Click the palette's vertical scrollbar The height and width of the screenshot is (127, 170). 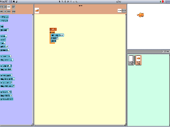coord(33,69)
